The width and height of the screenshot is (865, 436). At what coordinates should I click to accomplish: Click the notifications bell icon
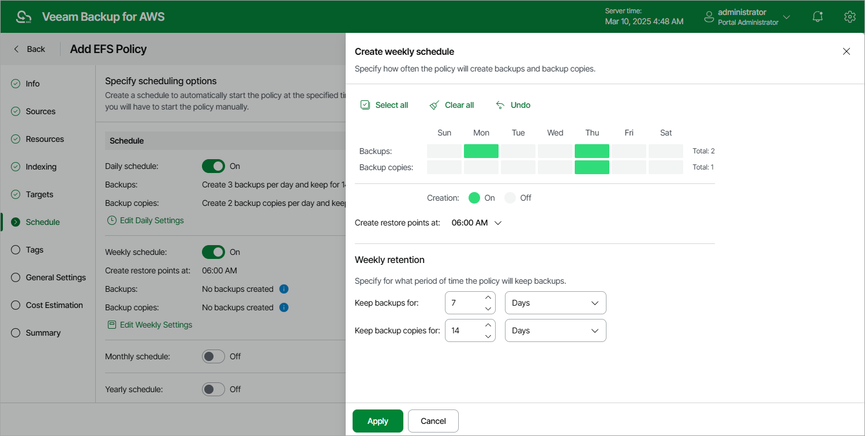[x=818, y=17]
